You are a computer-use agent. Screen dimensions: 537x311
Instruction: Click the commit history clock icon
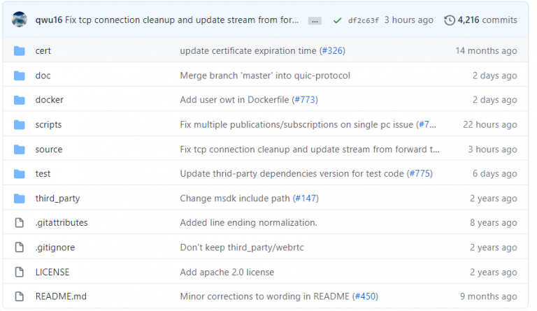[450, 20]
